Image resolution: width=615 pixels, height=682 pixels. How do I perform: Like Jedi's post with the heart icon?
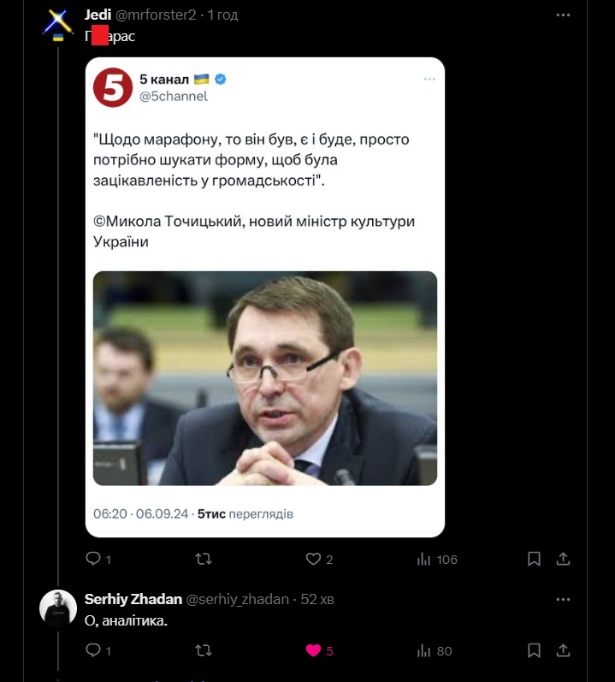[x=313, y=559]
